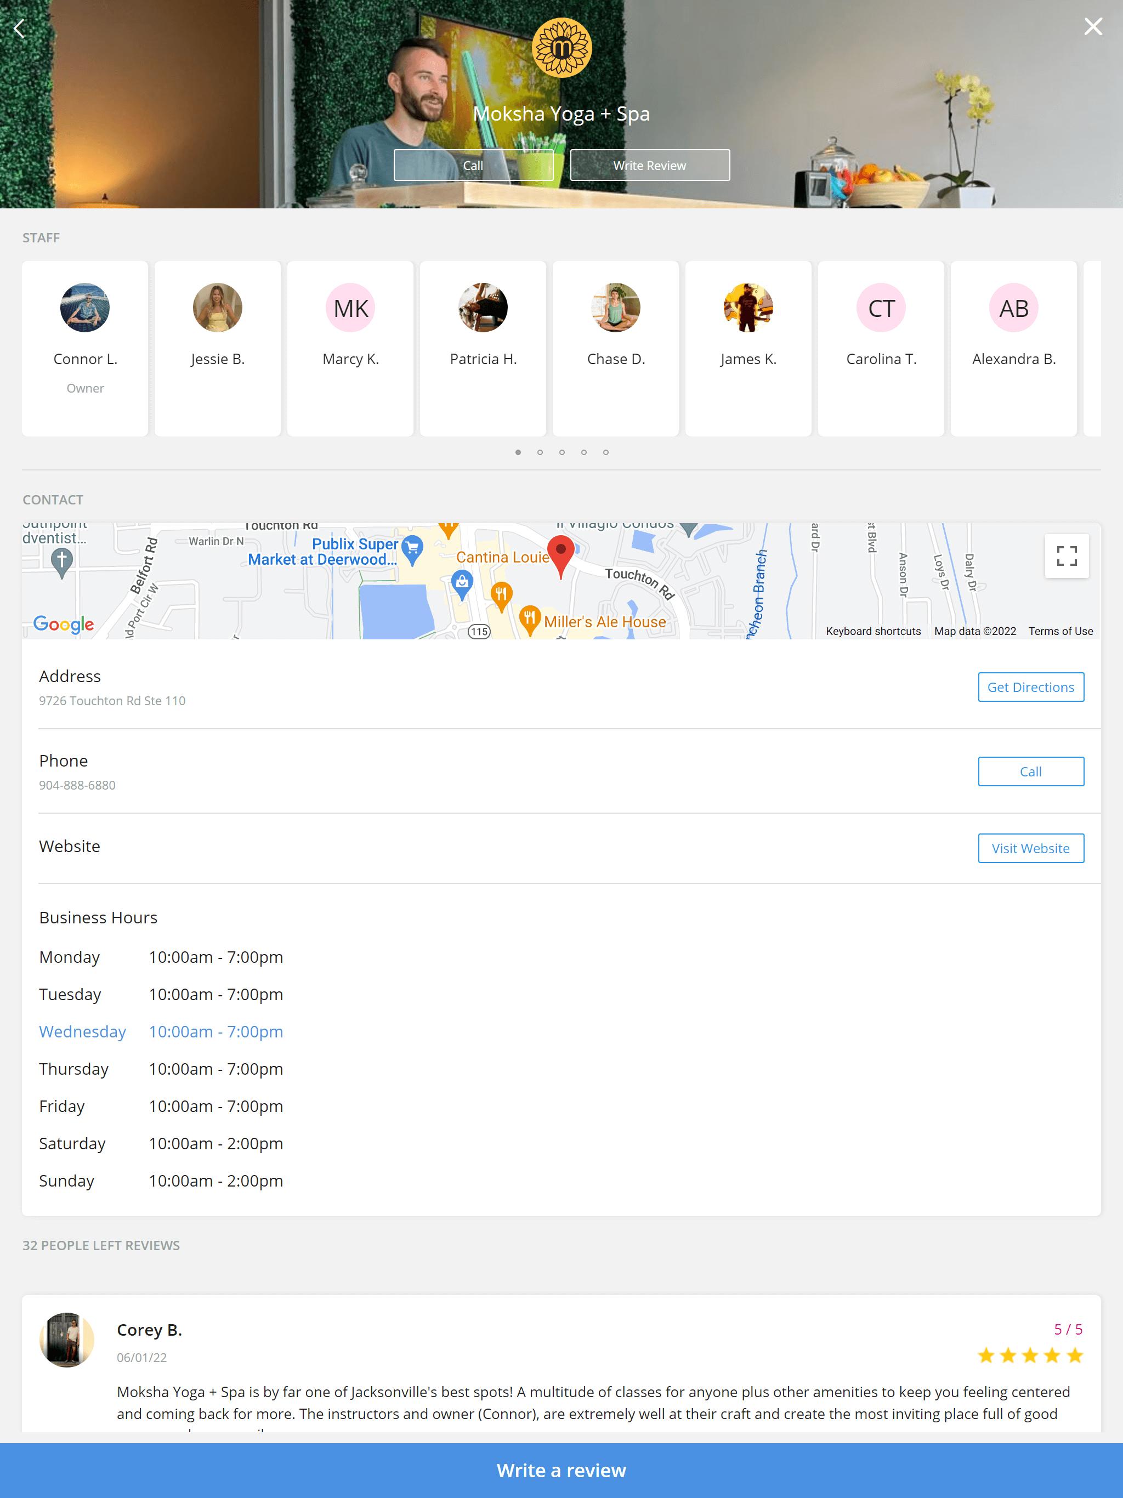
Task: Select phone number 904-888-6880
Action: click(77, 786)
